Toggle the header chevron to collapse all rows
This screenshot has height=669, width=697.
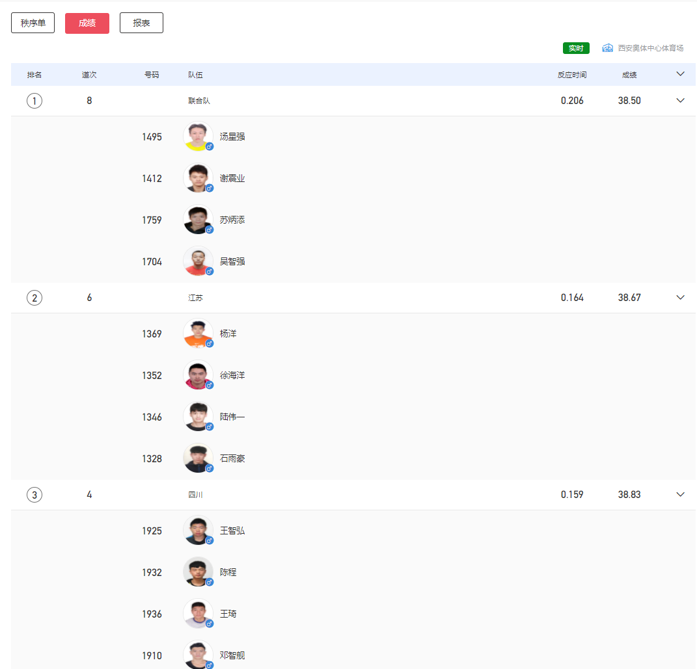[x=681, y=74]
